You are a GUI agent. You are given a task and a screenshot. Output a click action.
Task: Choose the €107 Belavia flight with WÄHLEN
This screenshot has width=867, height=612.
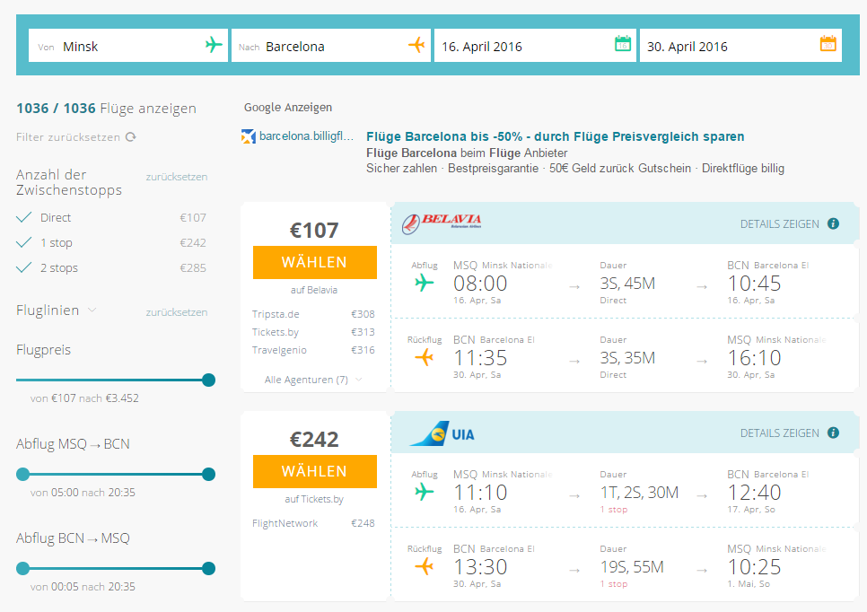(315, 262)
